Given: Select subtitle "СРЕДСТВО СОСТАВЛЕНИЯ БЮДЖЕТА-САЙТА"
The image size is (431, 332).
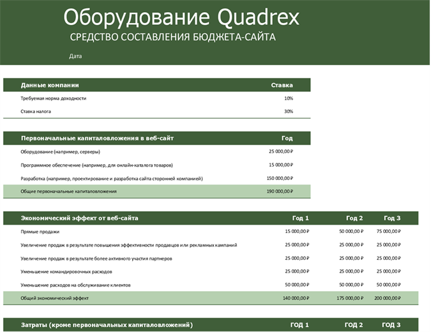Looking at the screenshot, I should coord(172,37).
